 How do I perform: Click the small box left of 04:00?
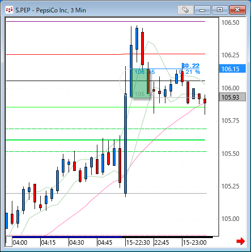(x=9, y=242)
